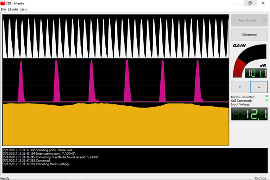Expand the Auto Connect dropdown arrow
This screenshot has width=270, height=180.
pos(265,20)
